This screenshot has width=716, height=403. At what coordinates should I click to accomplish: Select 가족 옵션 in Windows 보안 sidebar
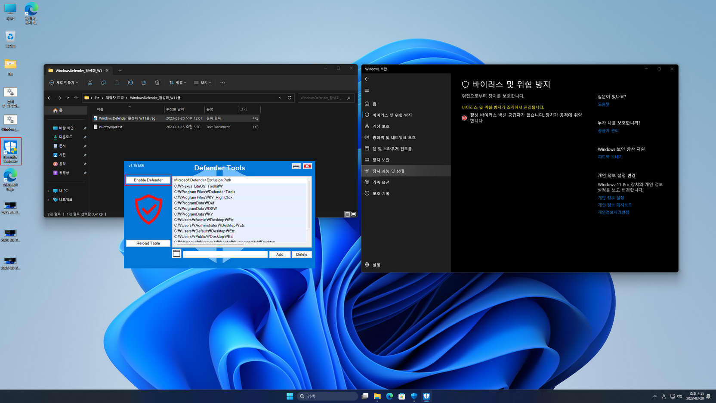point(406,182)
